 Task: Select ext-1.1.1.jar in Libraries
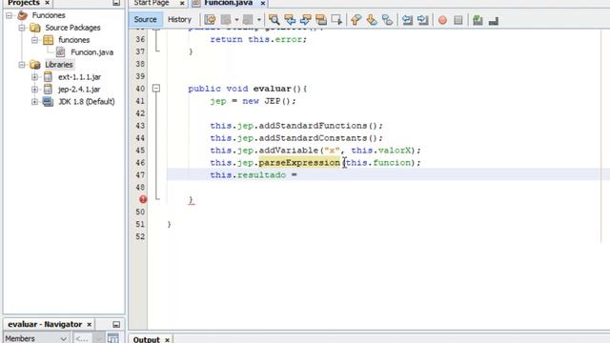click(x=79, y=77)
